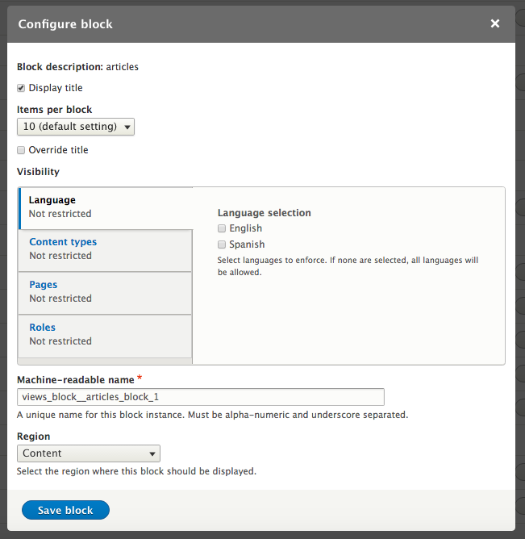
Task: Open the Pages visibility tab
Action: coord(44,285)
